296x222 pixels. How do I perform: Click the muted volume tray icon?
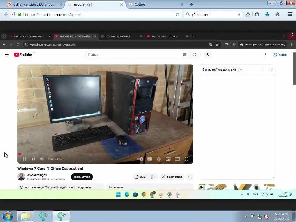(x=267, y=217)
